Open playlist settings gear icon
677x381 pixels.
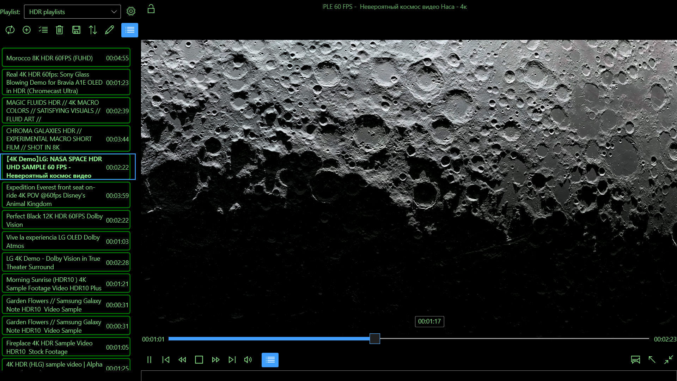(131, 11)
